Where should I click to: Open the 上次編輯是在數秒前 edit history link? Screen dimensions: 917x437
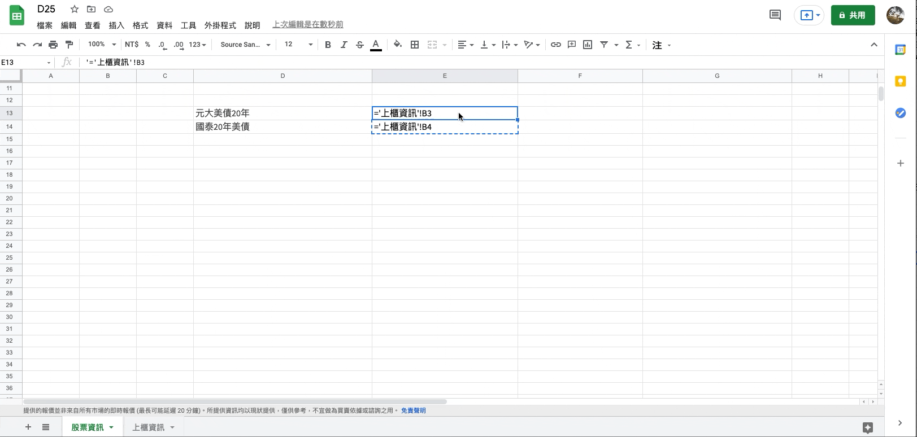308,25
